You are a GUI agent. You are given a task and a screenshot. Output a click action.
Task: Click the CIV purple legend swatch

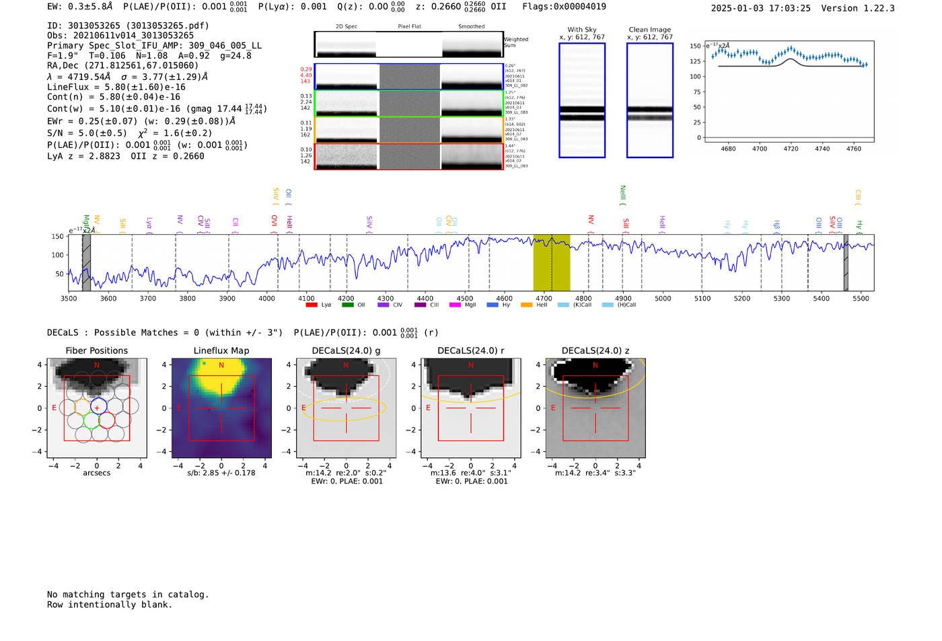coord(384,305)
